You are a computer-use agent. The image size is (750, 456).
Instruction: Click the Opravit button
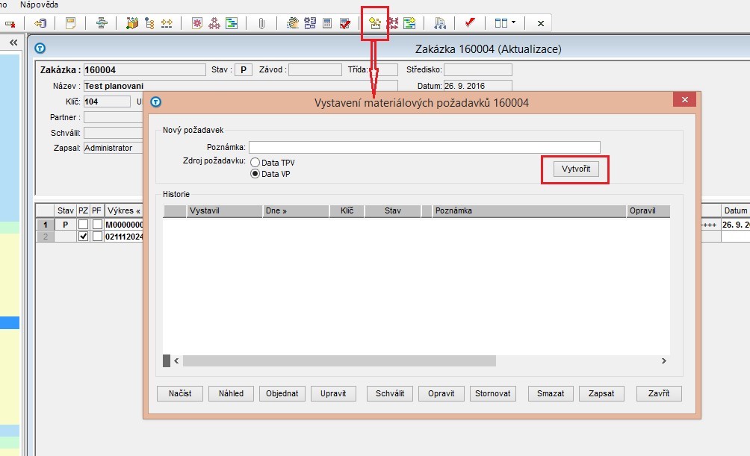[441, 393]
